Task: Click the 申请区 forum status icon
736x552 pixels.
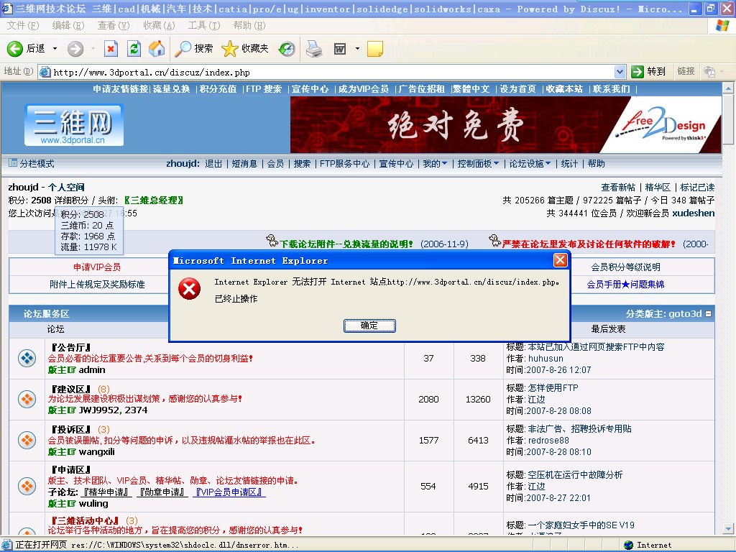Action: tap(27, 487)
